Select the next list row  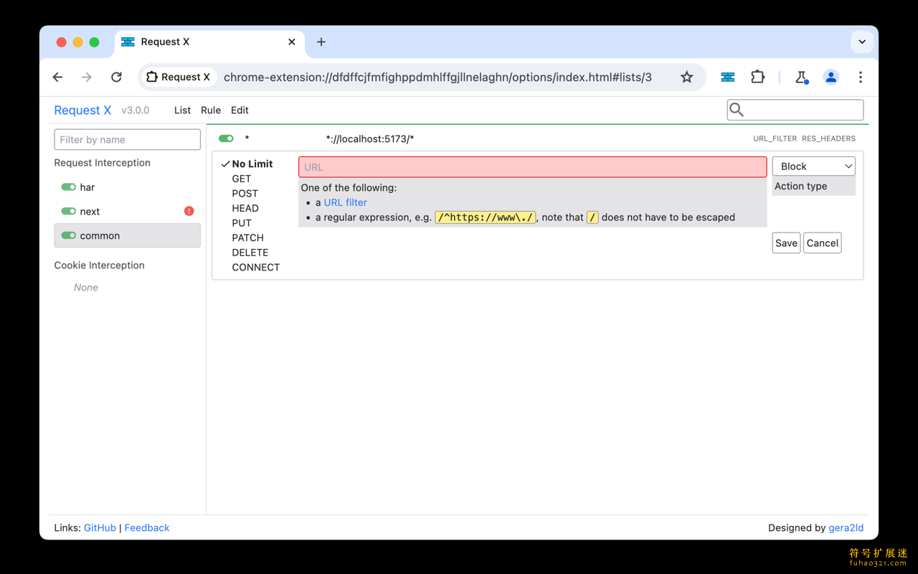tap(127, 211)
